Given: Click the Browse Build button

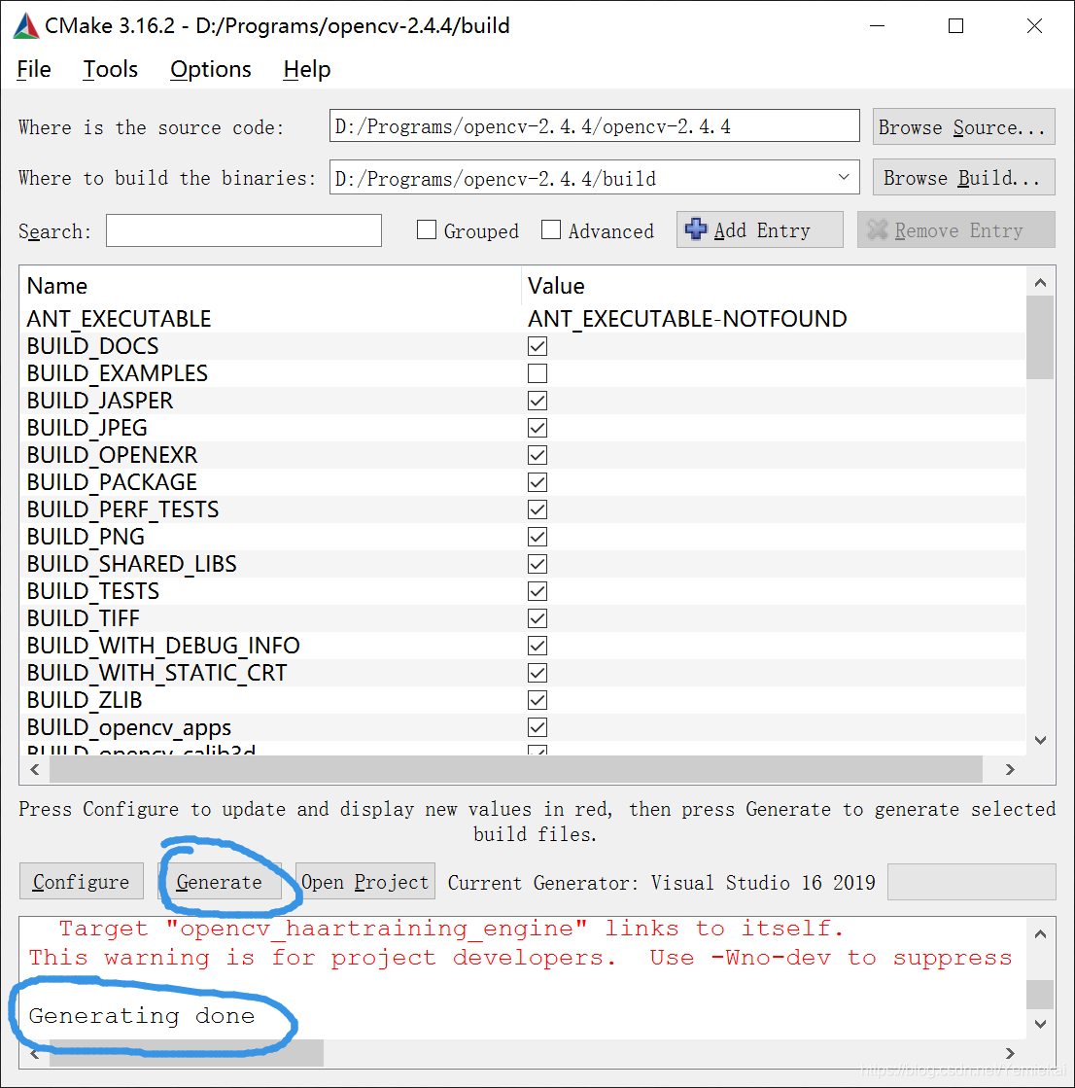Looking at the screenshot, I should pos(963,178).
